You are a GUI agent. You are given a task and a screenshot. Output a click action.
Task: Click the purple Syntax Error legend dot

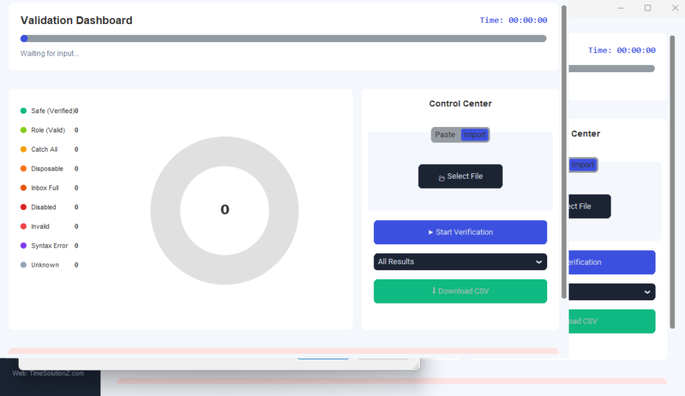coord(23,245)
